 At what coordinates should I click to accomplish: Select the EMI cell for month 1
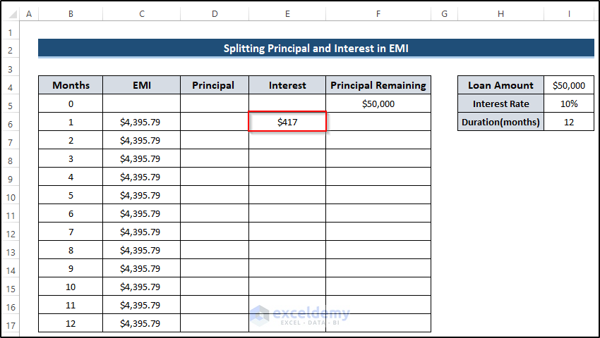[x=141, y=122]
